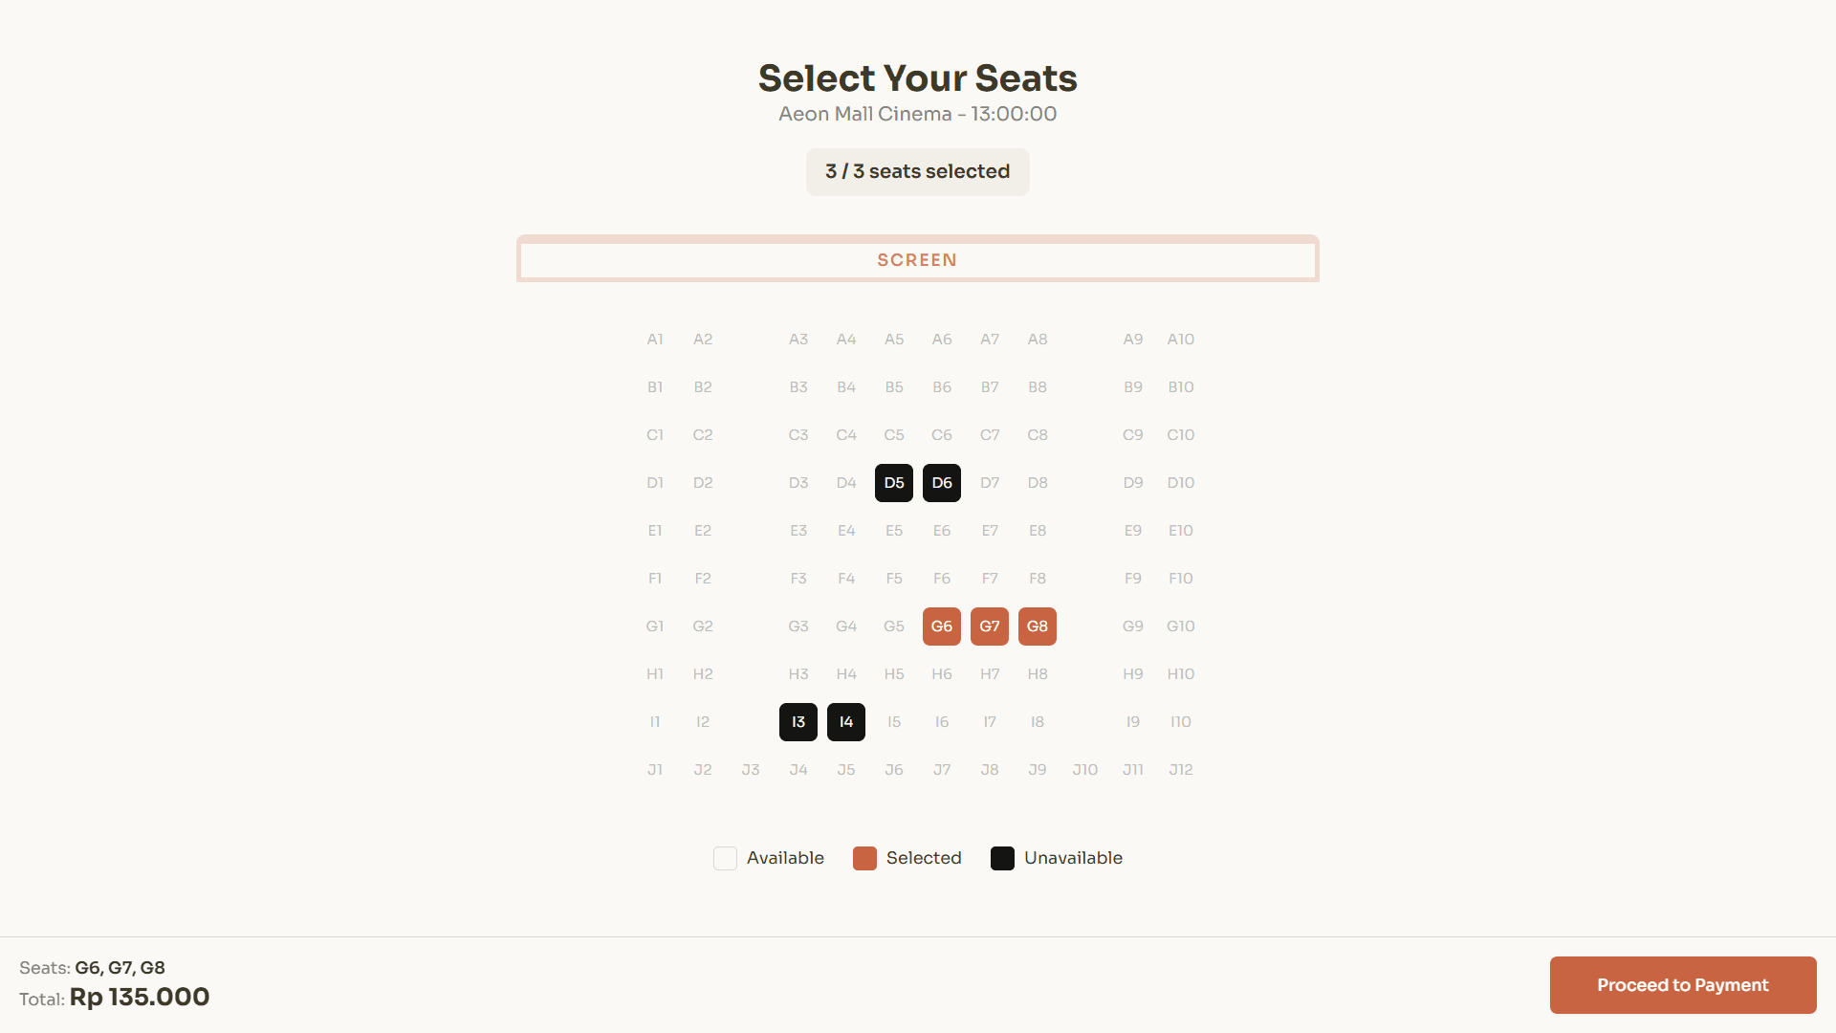Click the Unavailable legend square

tap(1002, 858)
